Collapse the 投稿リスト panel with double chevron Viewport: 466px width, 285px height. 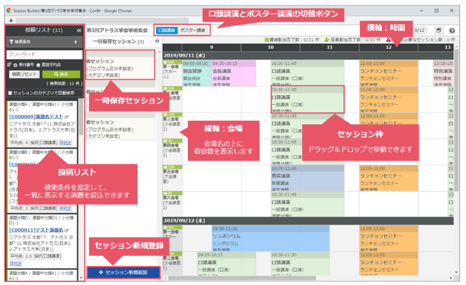click(x=79, y=30)
